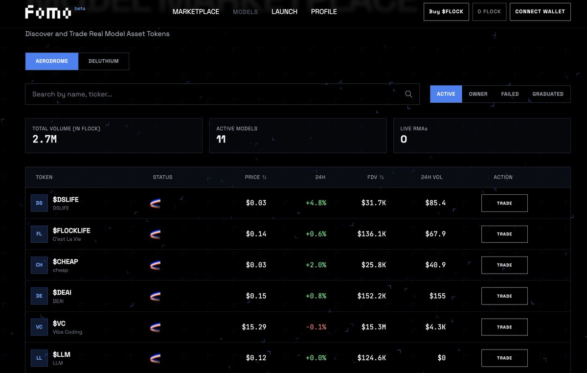Select the ACTIVE filter
The height and width of the screenshot is (373, 587).
point(446,94)
